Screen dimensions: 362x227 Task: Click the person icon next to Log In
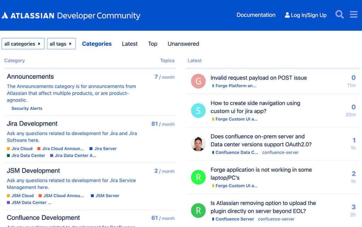click(x=287, y=15)
